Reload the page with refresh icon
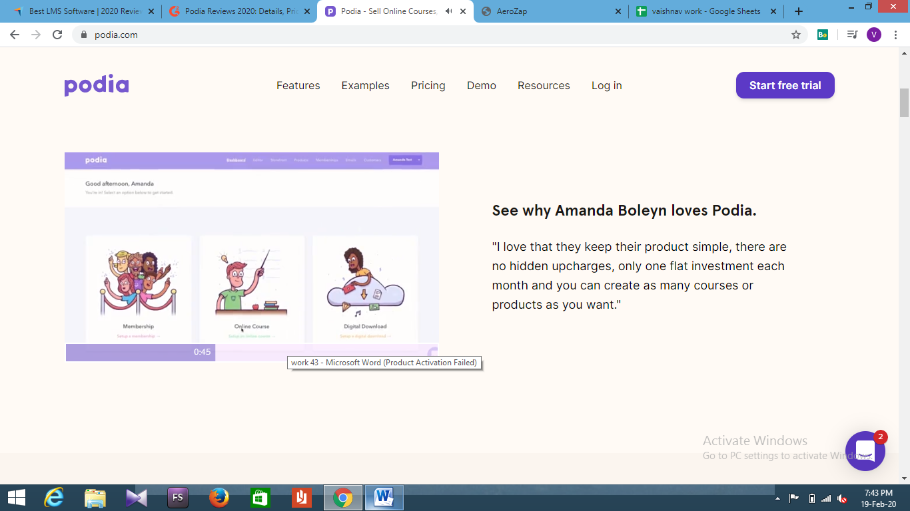 [57, 35]
